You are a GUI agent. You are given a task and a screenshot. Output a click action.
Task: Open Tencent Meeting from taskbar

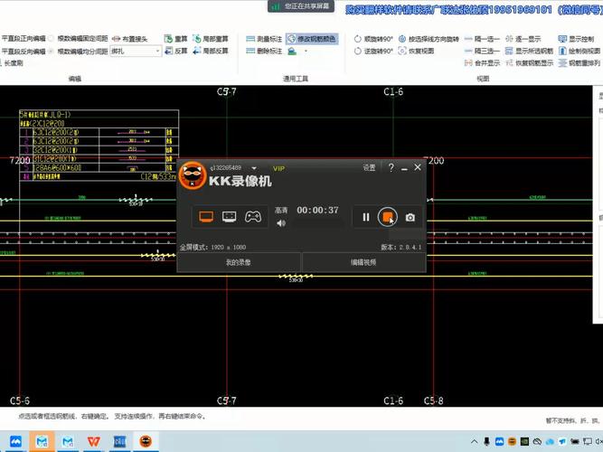coord(15,441)
